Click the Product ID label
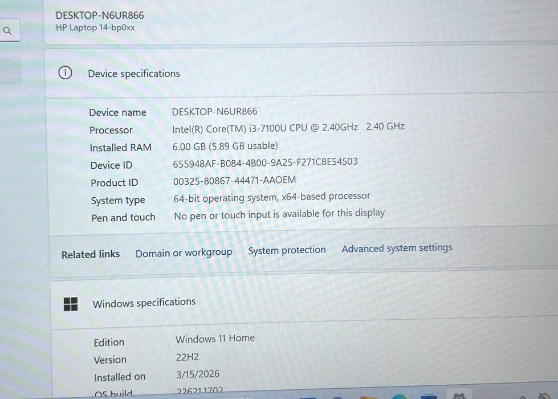 114,183
